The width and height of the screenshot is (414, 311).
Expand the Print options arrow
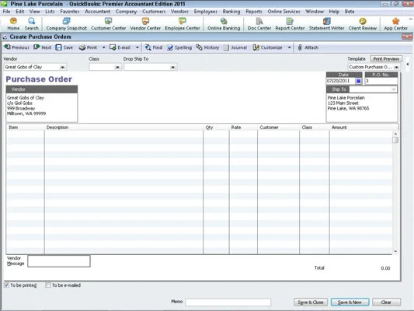(104, 47)
